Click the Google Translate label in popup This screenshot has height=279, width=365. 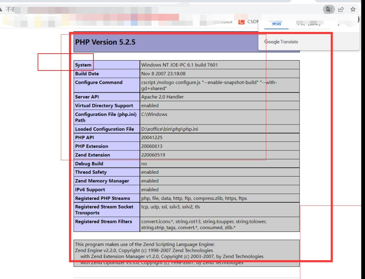pyautogui.click(x=281, y=42)
